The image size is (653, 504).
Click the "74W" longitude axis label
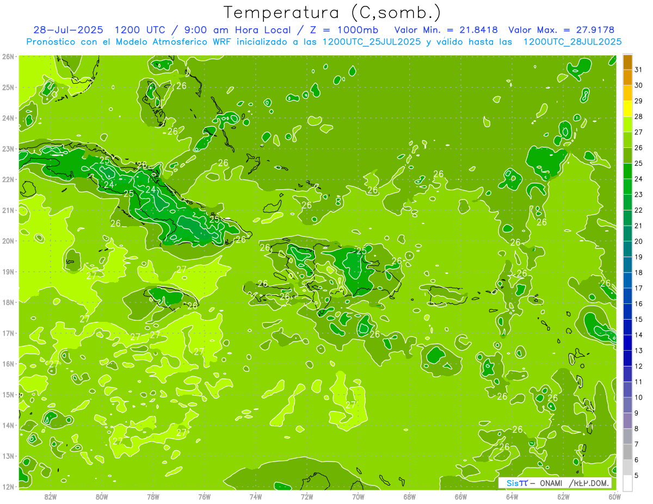pos(256,496)
